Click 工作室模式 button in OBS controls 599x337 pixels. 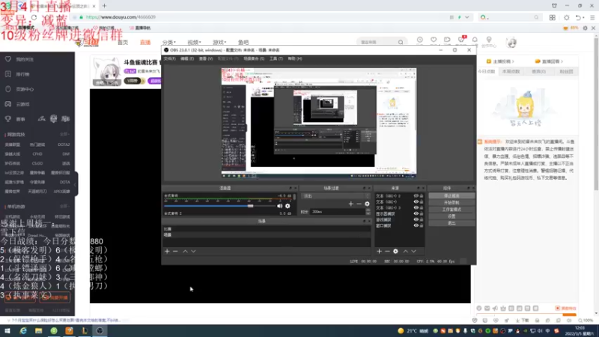pos(451,210)
